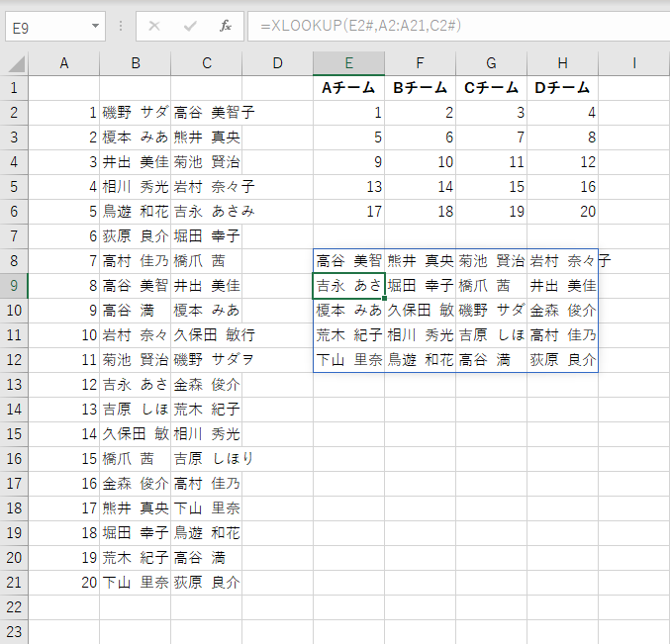Viewport: 670px width, 644px height.
Task: Click the Select All corner triangle
Action: (x=17, y=64)
